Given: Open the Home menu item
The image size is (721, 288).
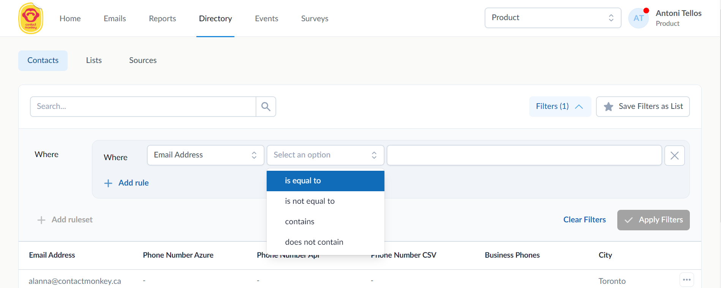Looking at the screenshot, I should pyautogui.click(x=70, y=19).
